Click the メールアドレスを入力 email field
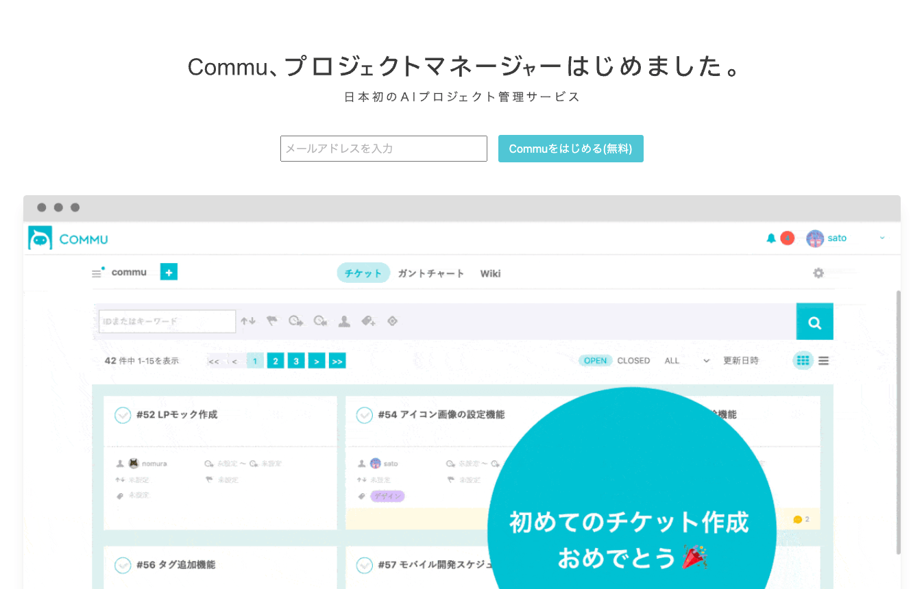This screenshot has height=589, width=924. coord(384,149)
